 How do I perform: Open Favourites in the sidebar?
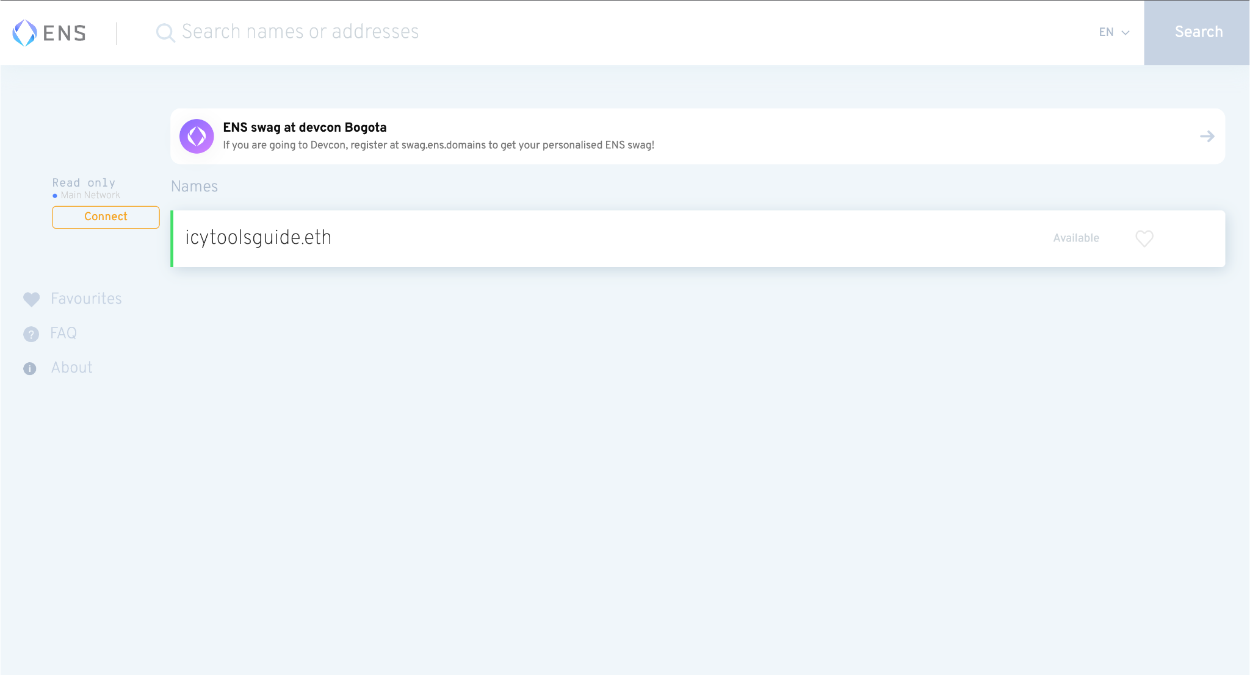pos(86,299)
